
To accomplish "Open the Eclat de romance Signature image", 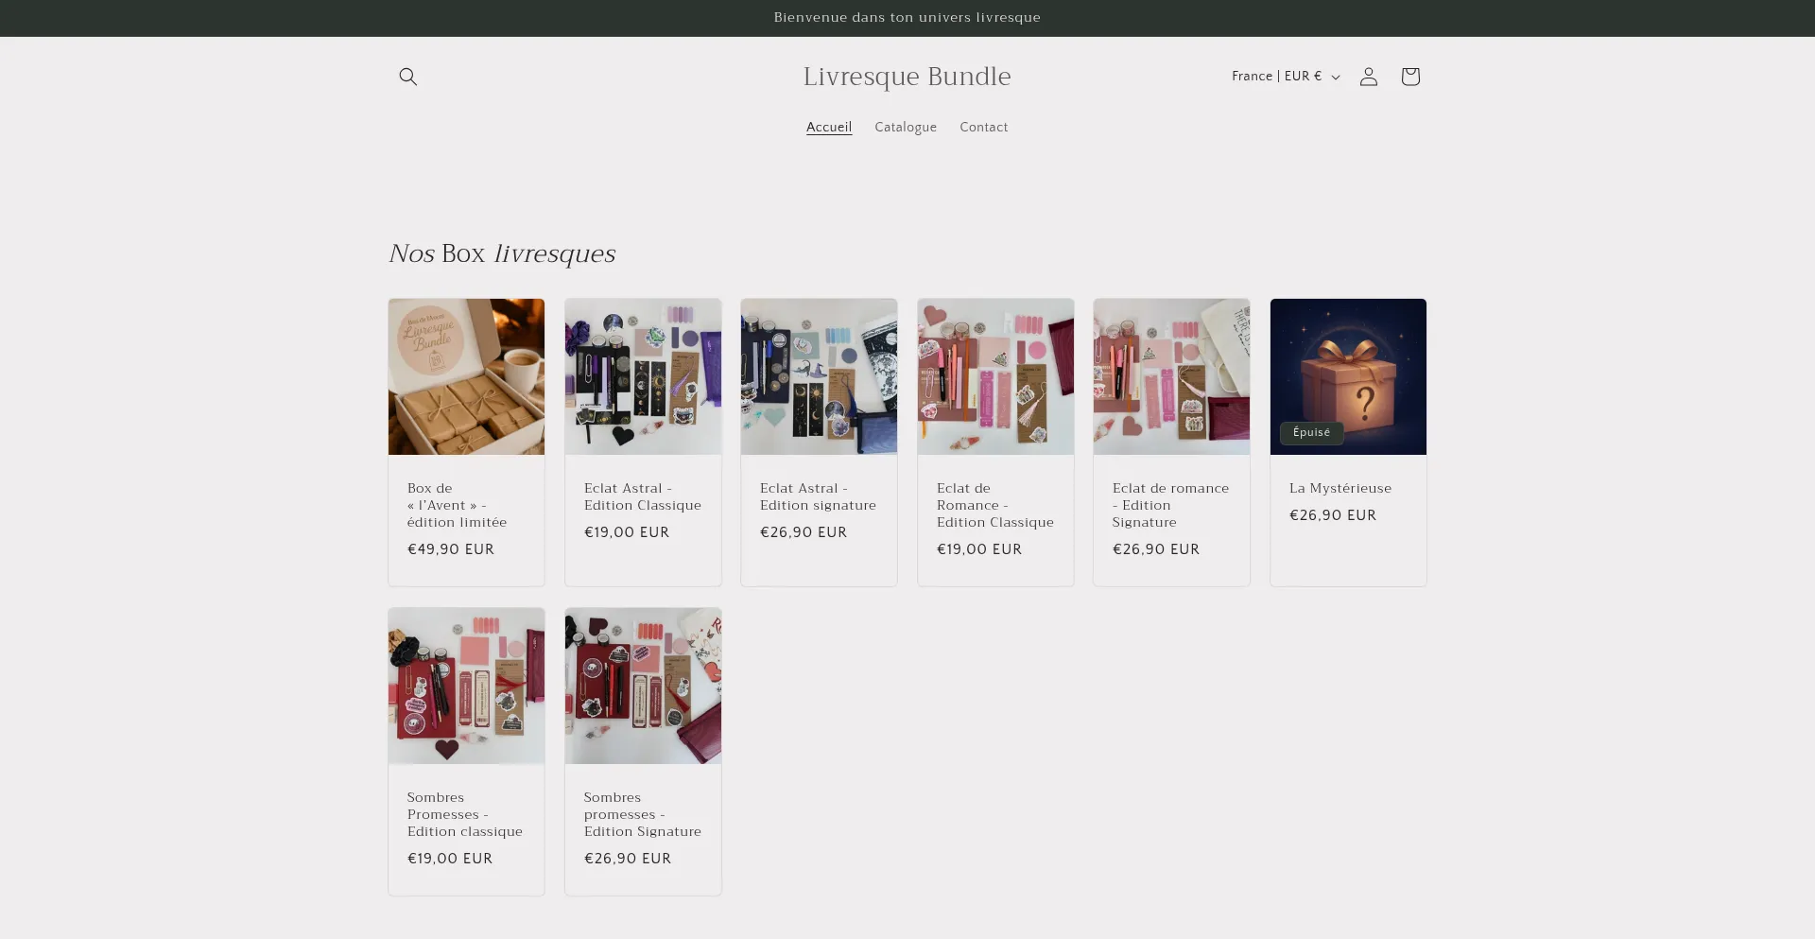I will (1171, 376).
